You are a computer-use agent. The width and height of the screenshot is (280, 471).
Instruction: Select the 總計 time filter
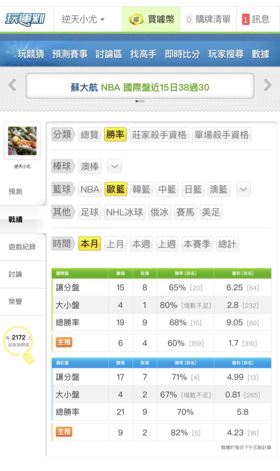(227, 244)
